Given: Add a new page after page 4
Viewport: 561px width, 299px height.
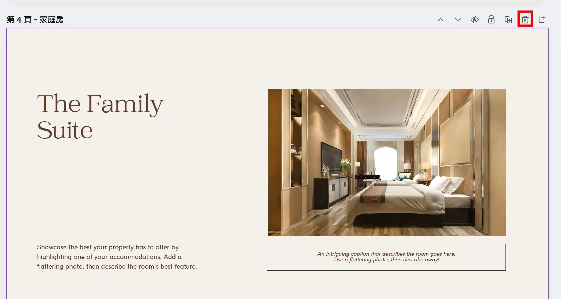Looking at the screenshot, I should (542, 20).
